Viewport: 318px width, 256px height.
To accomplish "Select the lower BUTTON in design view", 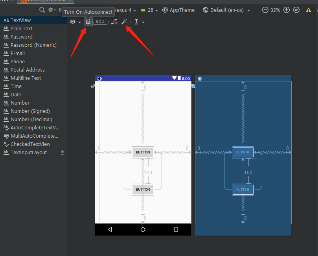I will 143,190.
